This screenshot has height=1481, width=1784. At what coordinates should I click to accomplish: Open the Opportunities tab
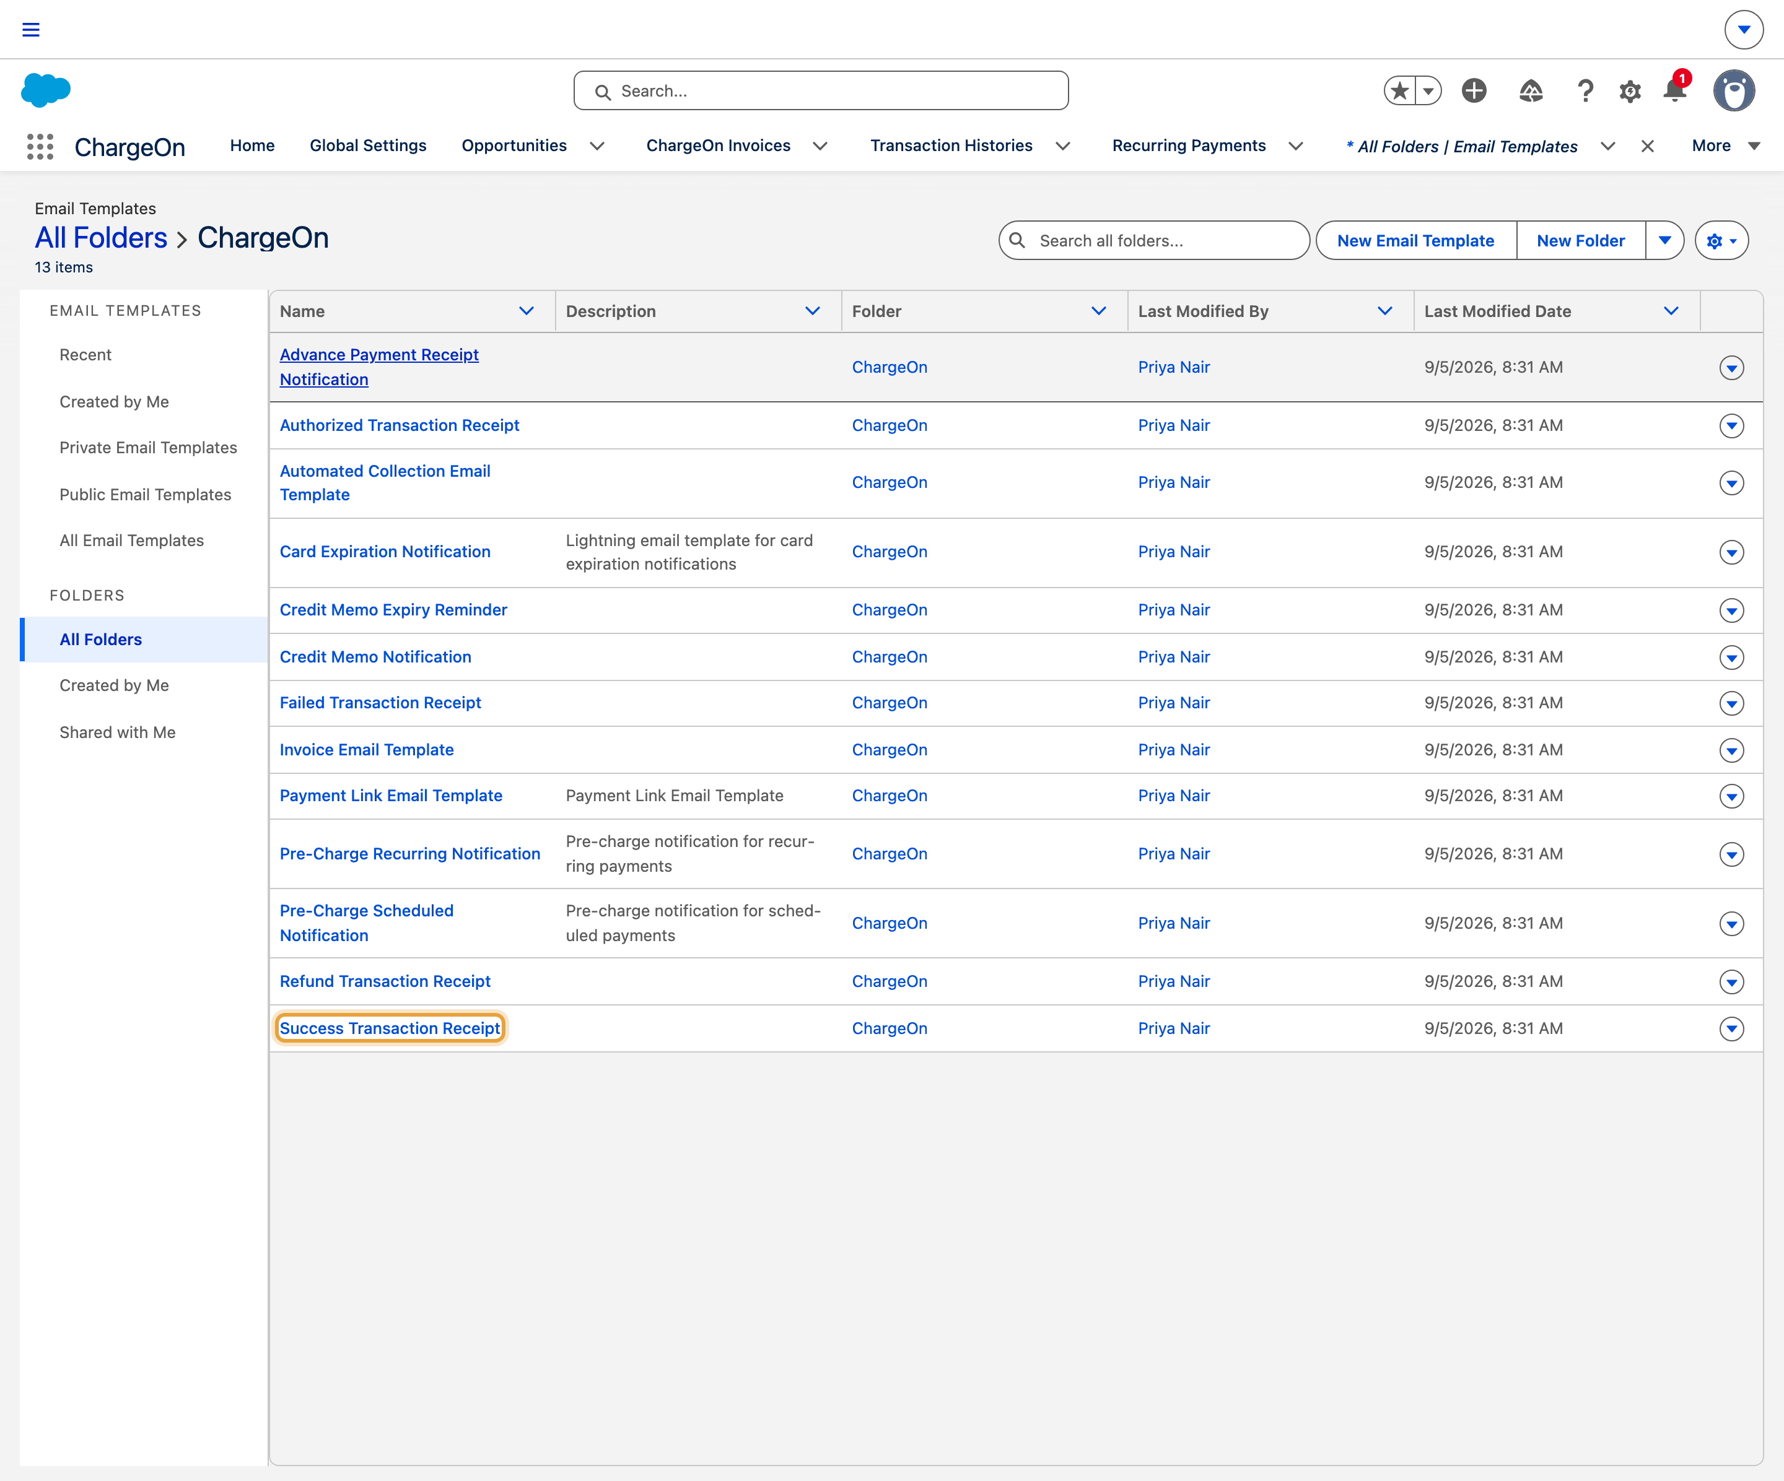coord(514,146)
